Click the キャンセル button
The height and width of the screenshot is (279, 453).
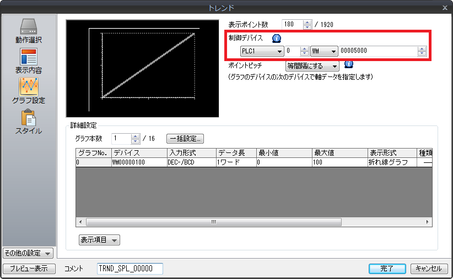[429, 269]
